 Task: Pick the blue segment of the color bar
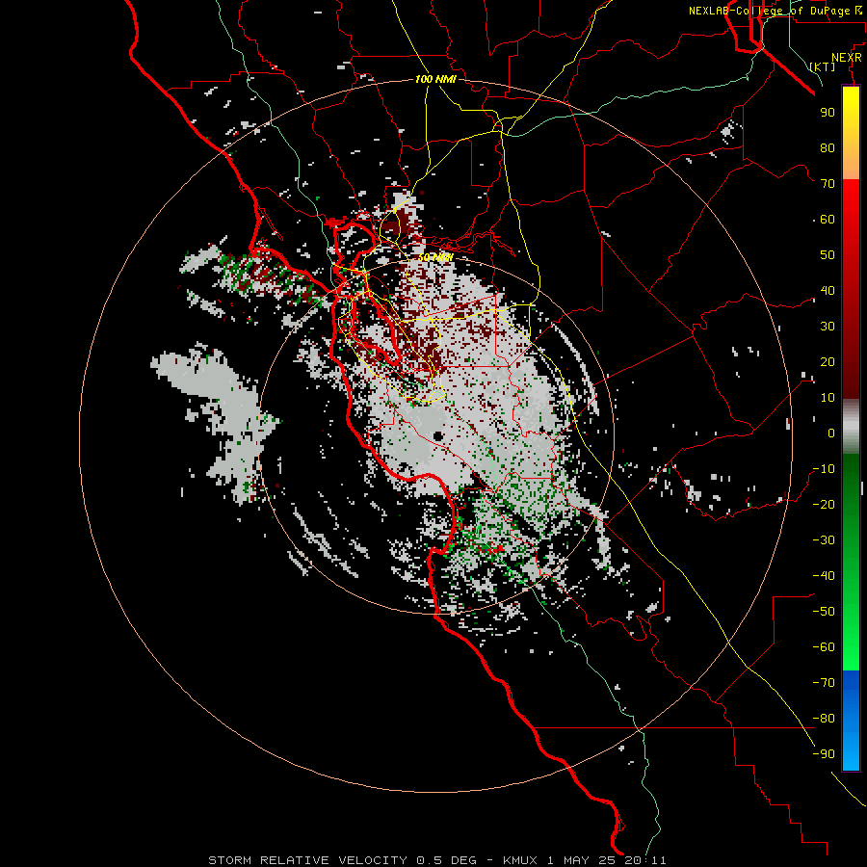coord(851,720)
